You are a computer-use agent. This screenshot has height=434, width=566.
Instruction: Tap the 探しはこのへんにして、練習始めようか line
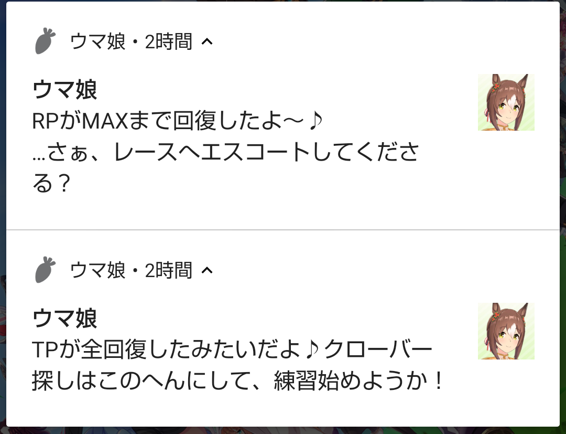point(237,380)
